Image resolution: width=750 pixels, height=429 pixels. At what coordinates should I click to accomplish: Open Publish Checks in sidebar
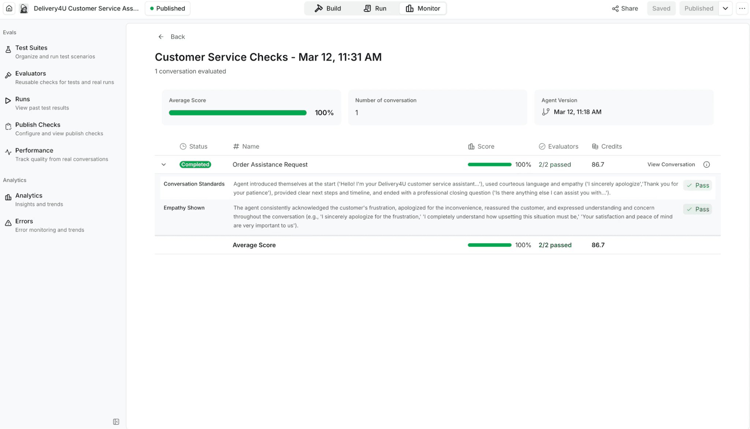click(x=38, y=125)
